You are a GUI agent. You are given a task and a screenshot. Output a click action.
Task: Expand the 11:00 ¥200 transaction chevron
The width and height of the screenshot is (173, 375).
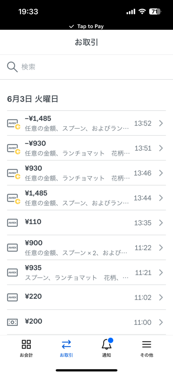pyautogui.click(x=161, y=322)
